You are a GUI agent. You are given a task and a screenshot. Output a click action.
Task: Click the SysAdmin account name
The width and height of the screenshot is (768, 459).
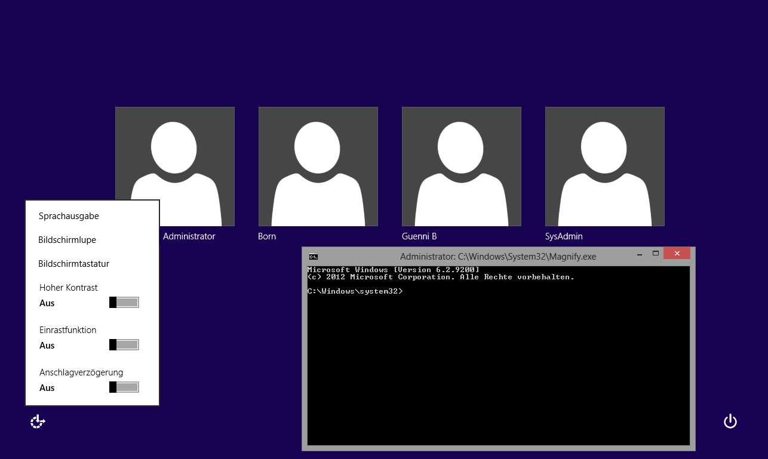coord(564,236)
